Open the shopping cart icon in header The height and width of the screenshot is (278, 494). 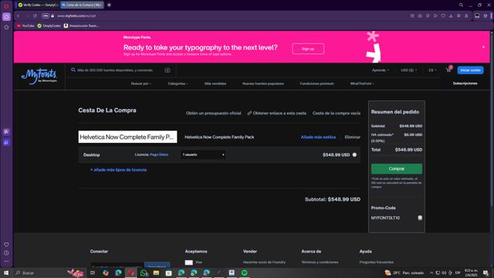point(448,69)
